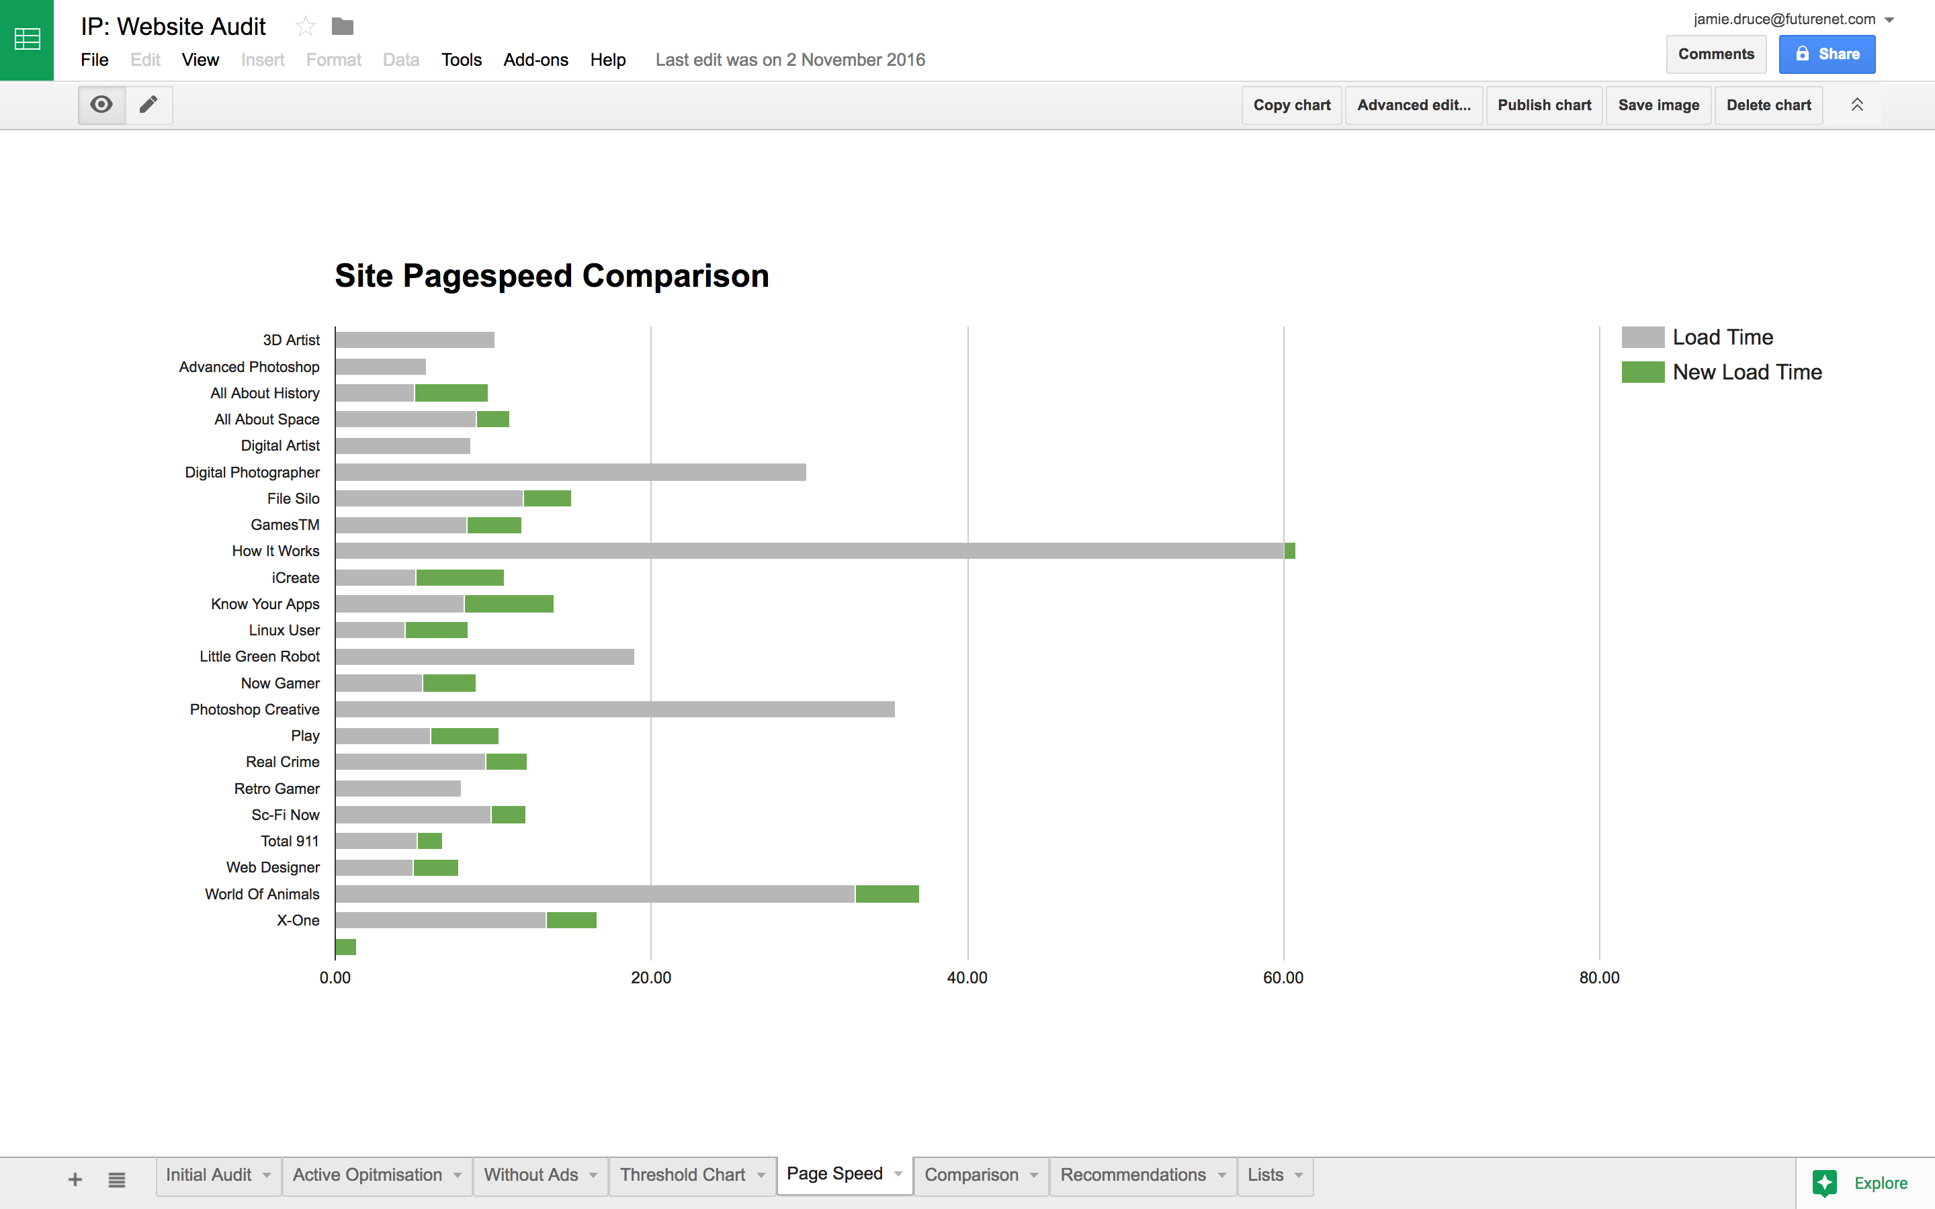Image resolution: width=1935 pixels, height=1209 pixels.
Task: Open Without Ads tab dropdown arrow
Action: click(593, 1175)
